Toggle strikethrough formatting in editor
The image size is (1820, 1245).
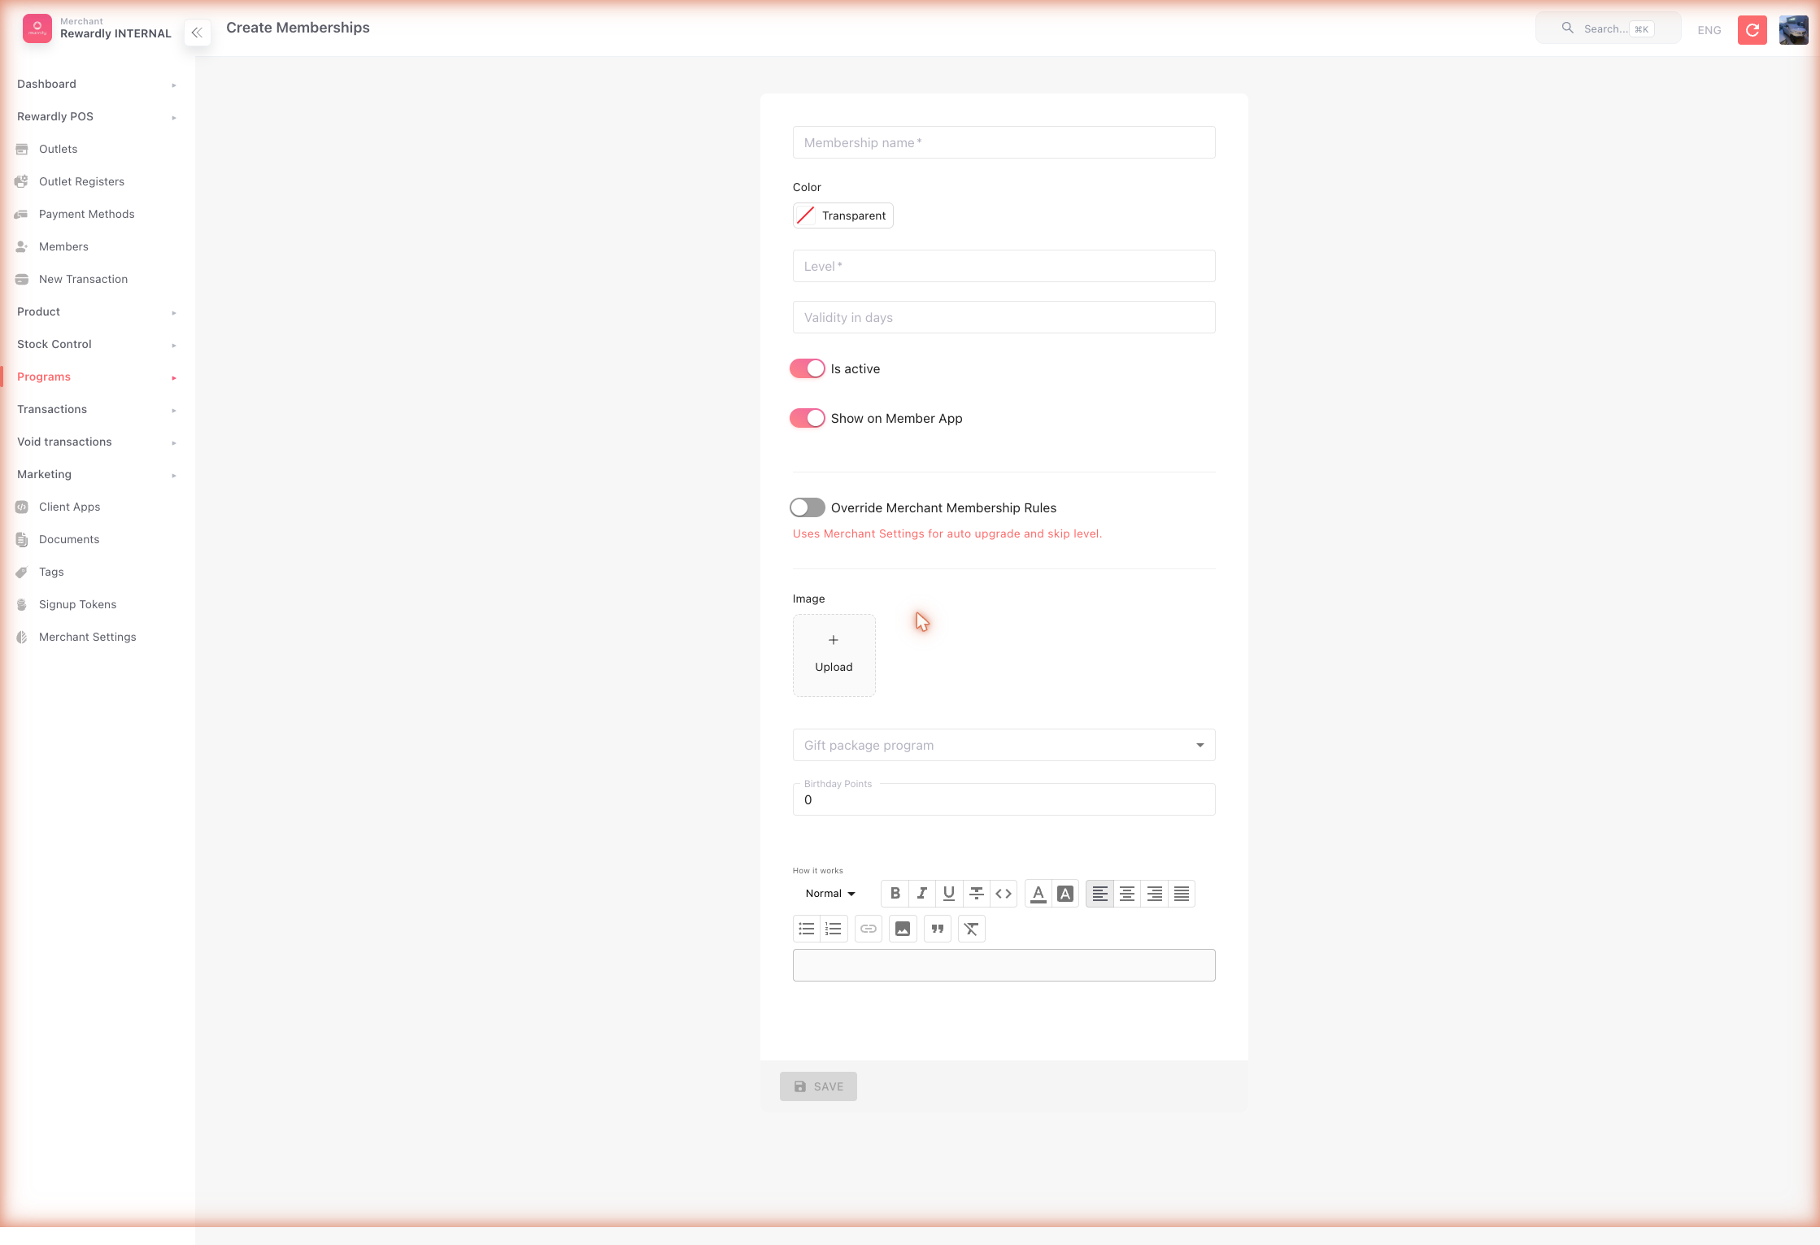point(977,894)
